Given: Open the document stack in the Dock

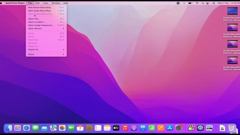Looking at the screenshot, I should [x=222, y=128].
